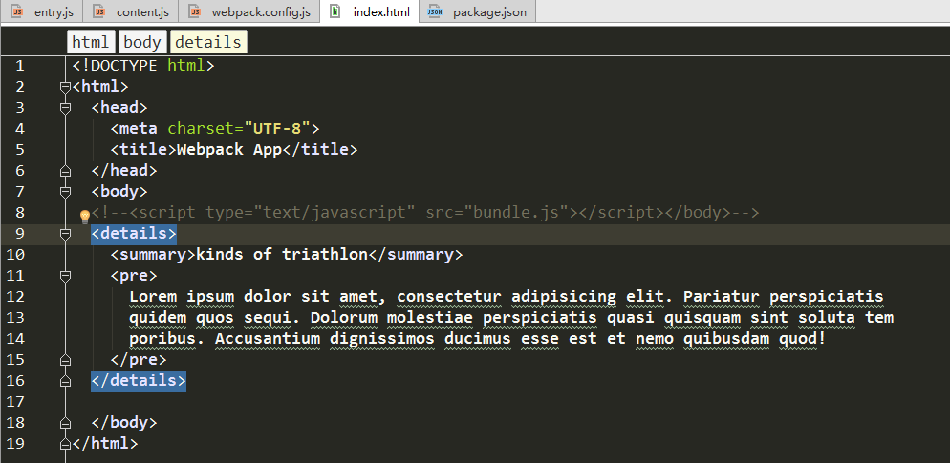Click the opening <head> tag
Screen dimensions: 950x463
pyautogui.click(x=119, y=108)
